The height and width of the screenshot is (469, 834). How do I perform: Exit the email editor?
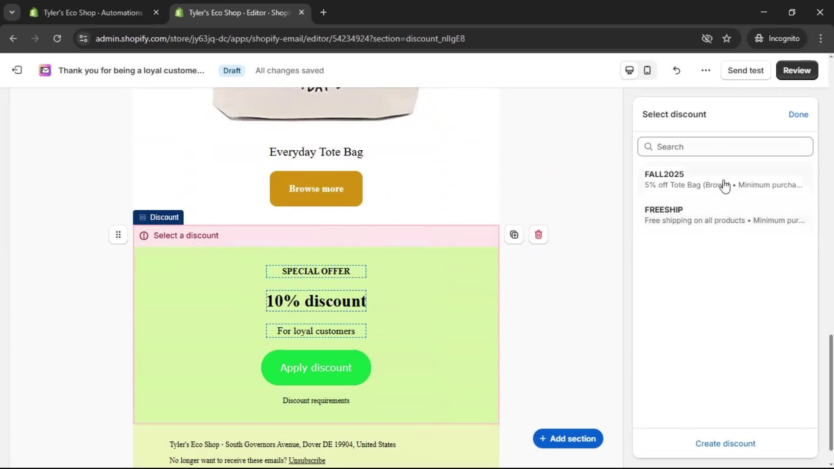click(x=17, y=70)
